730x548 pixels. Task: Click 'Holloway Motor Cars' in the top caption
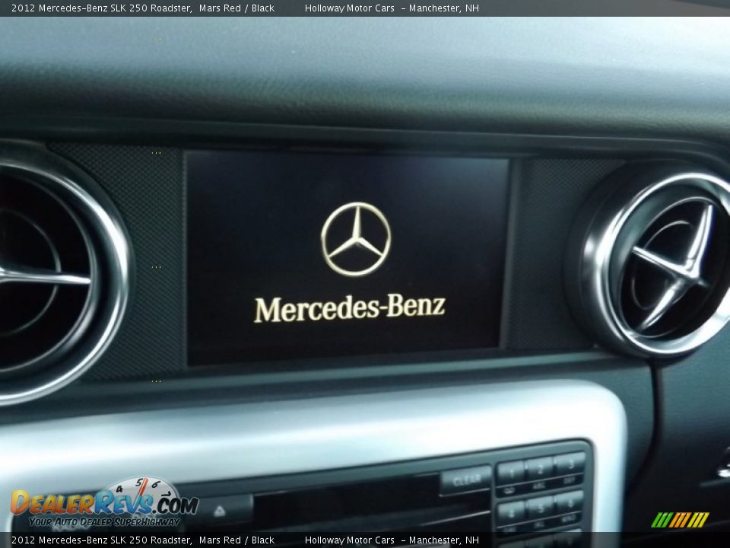tap(350, 8)
